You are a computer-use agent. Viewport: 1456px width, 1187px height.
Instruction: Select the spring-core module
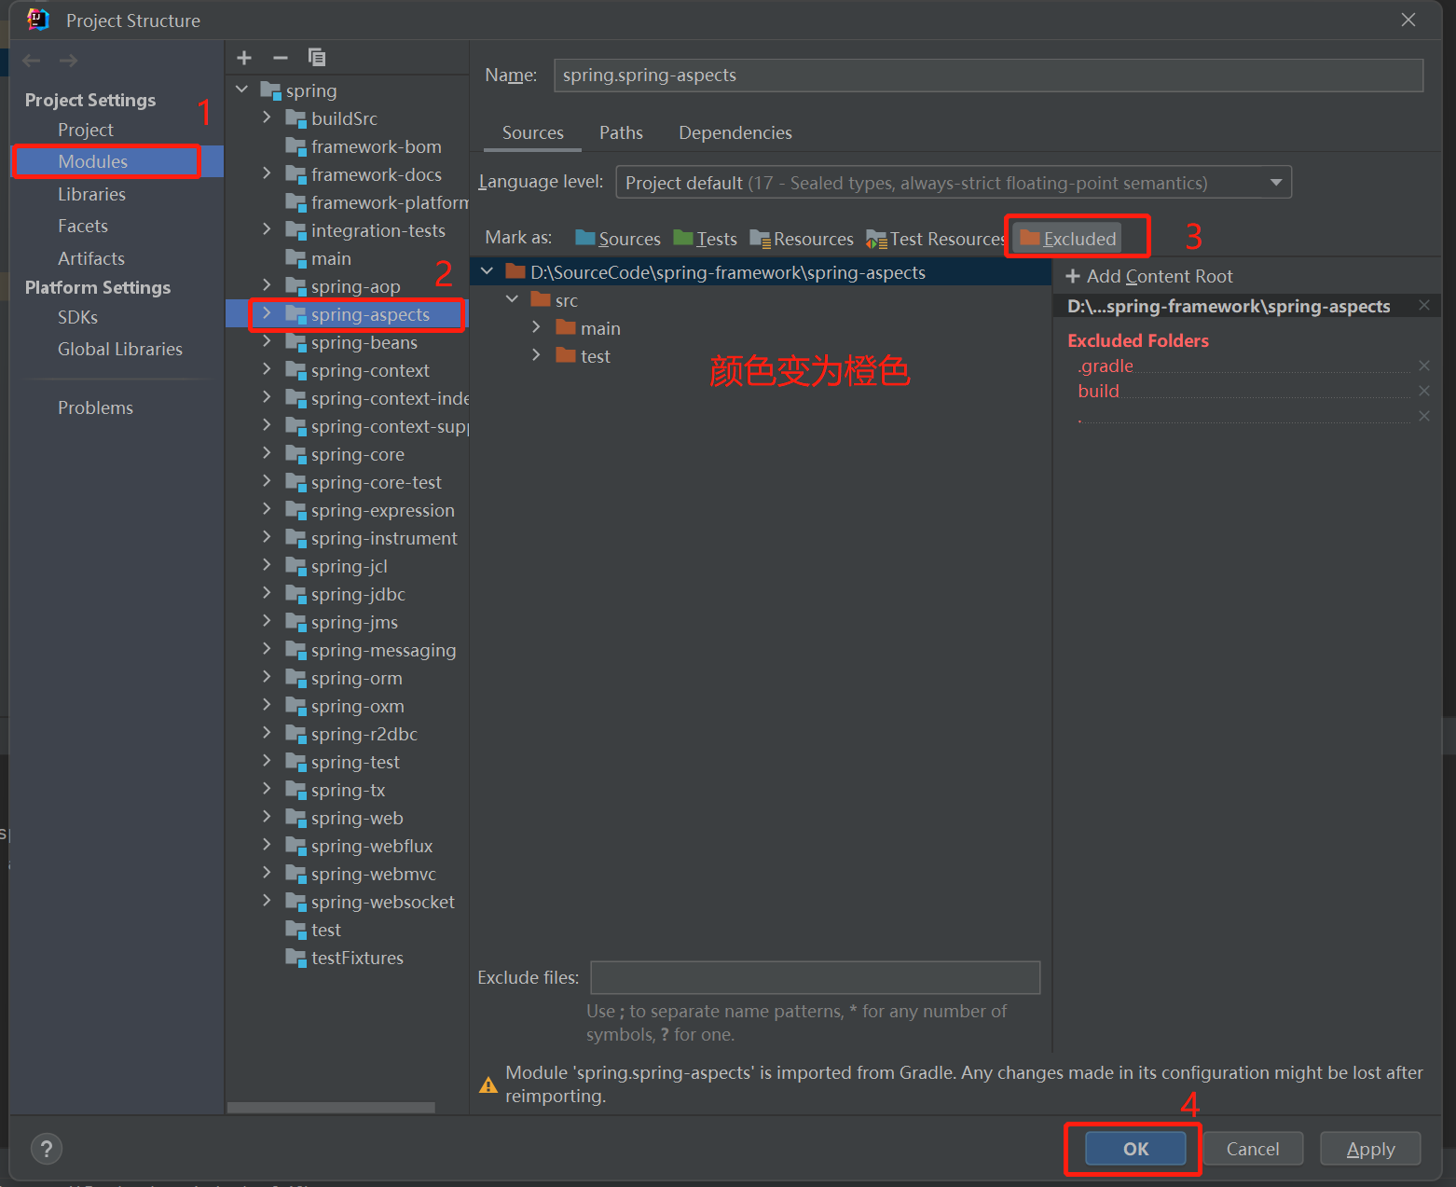357,454
